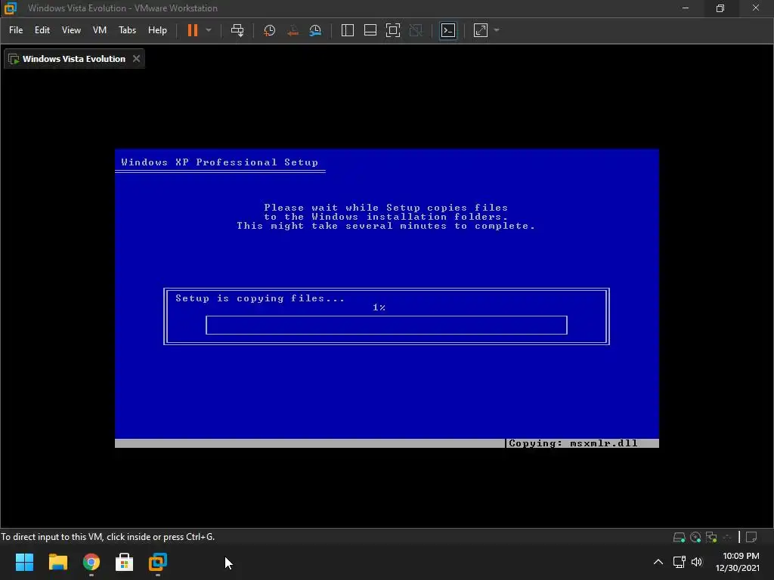
Task: Open Microsoft Store from the taskbar
Action: point(125,562)
